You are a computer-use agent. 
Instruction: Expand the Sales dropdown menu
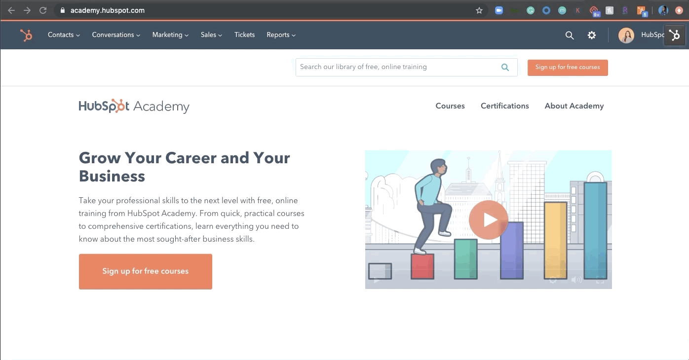coord(211,35)
